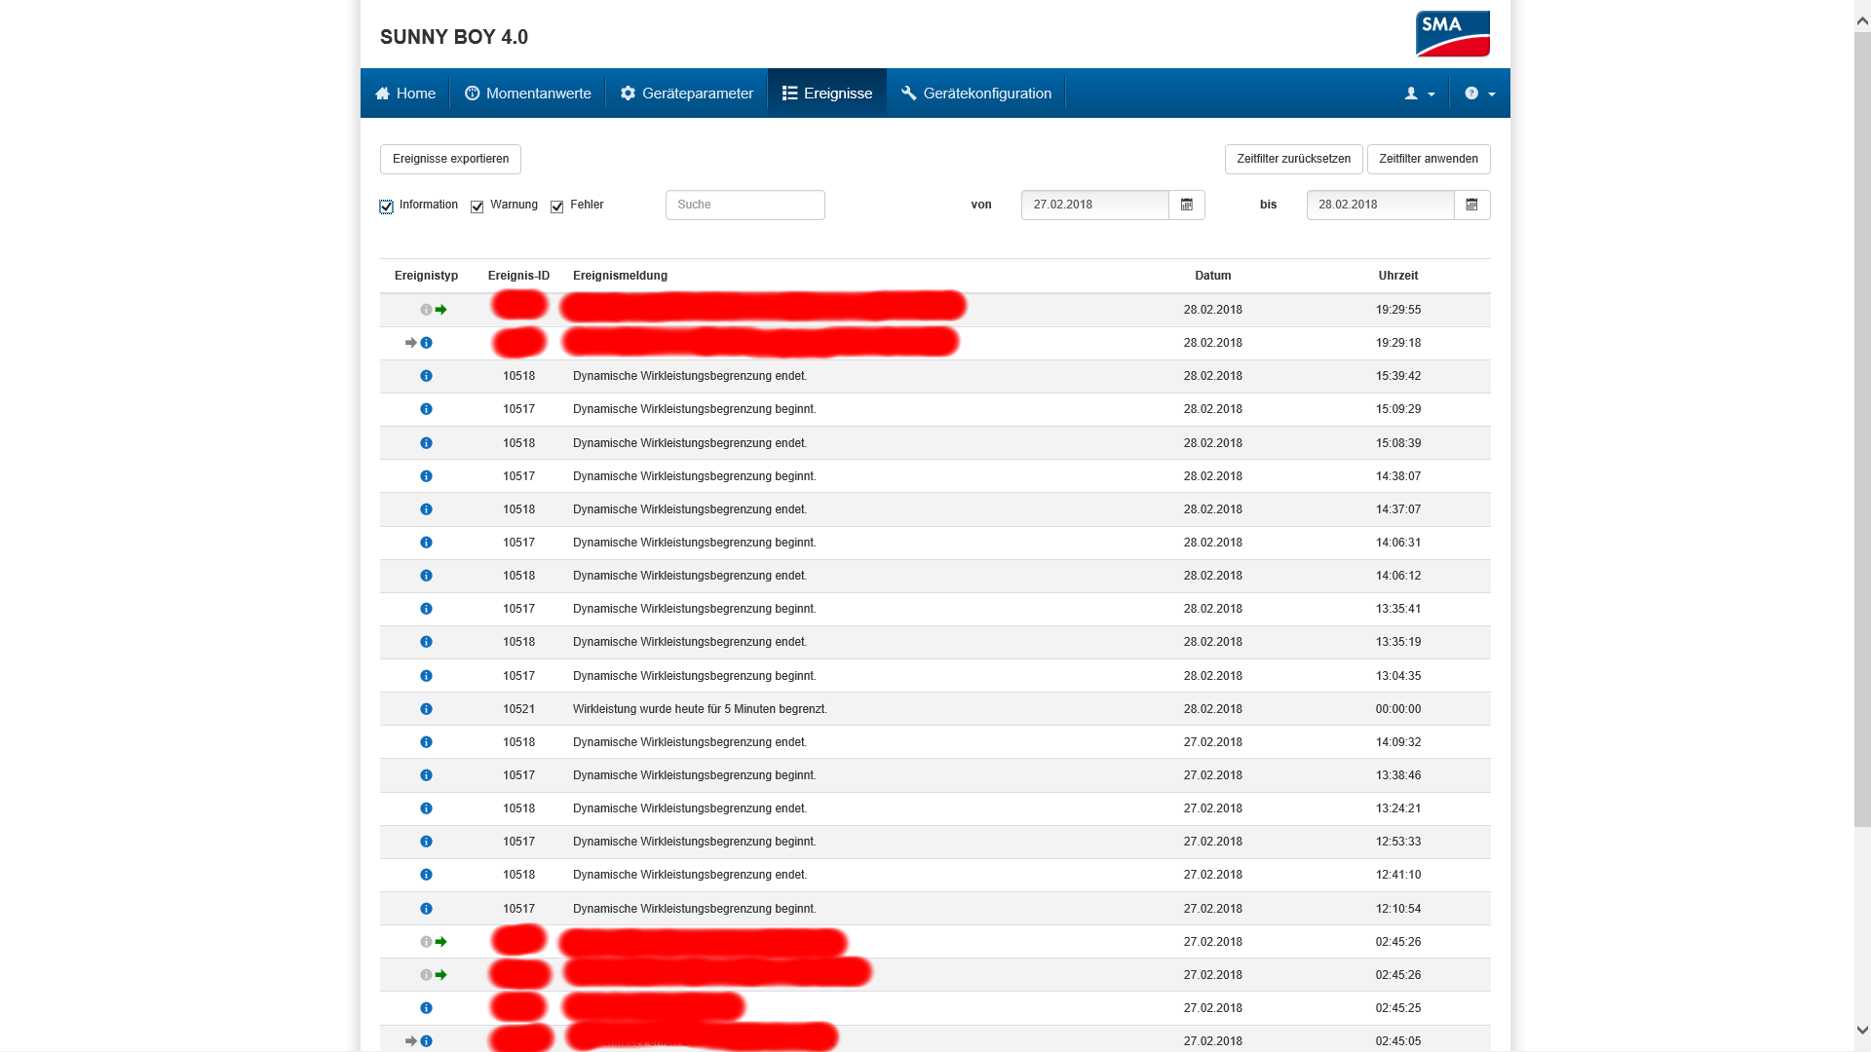
Task: Click info icon of event 10521 row
Action: point(426,709)
